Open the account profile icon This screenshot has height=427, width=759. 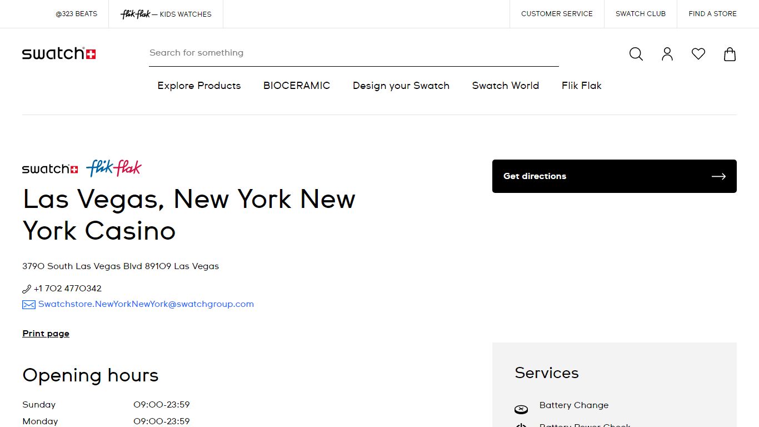point(667,54)
